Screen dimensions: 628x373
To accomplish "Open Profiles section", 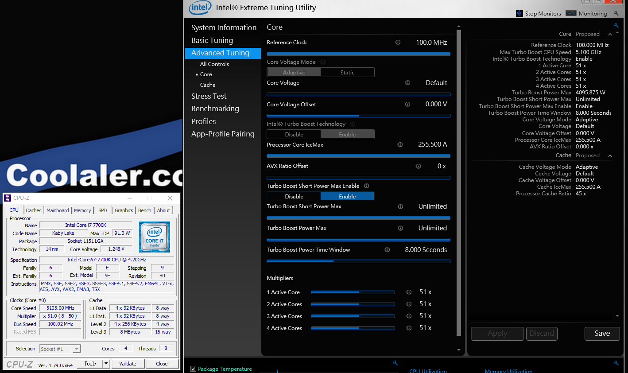I will (204, 121).
